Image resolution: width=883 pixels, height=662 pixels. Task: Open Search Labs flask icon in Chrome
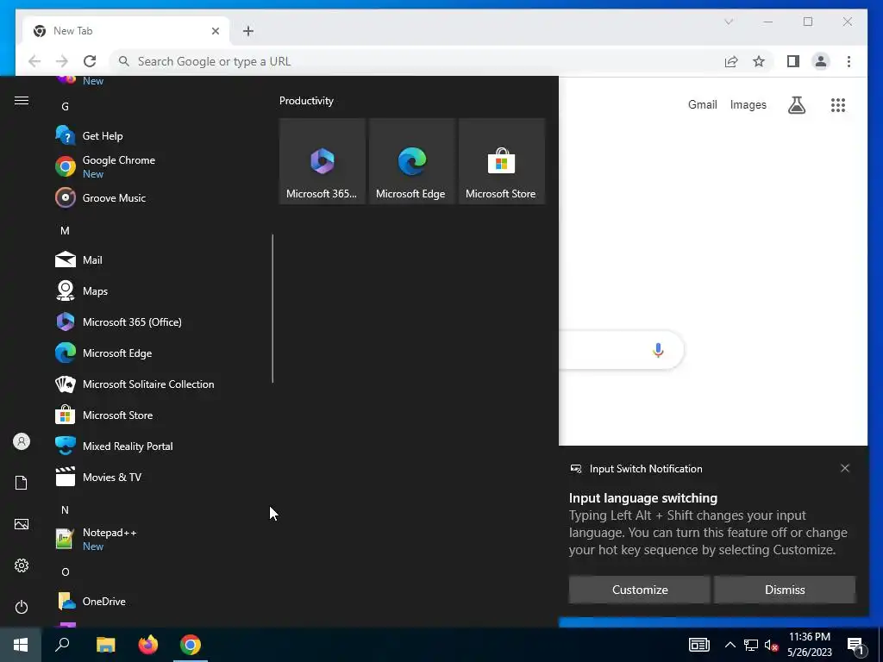point(796,104)
